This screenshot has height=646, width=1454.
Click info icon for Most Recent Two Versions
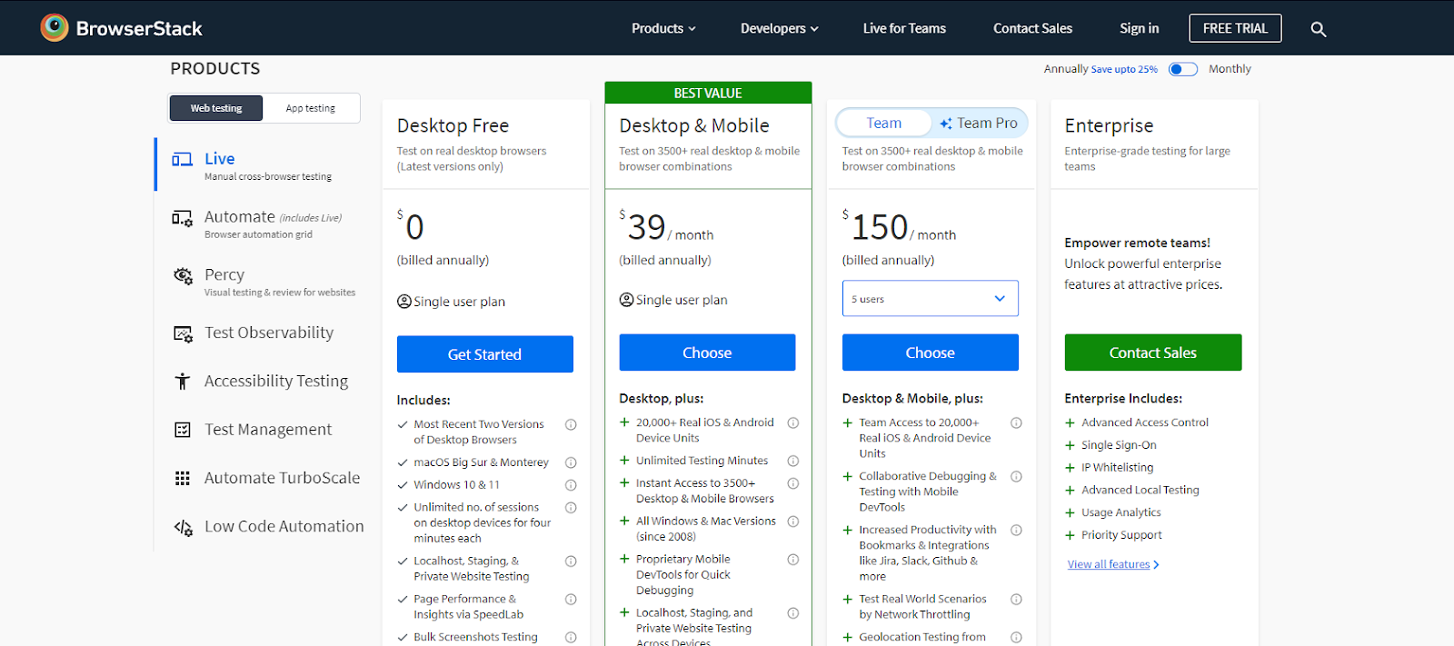coord(571,424)
